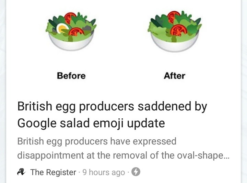Open the article description snippet
This screenshot has height=183, width=247.
[123, 148]
